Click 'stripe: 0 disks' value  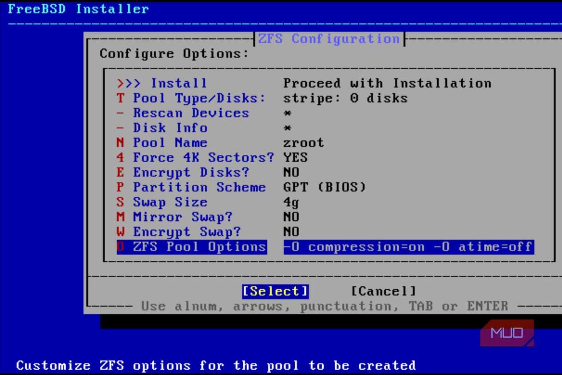[345, 98]
